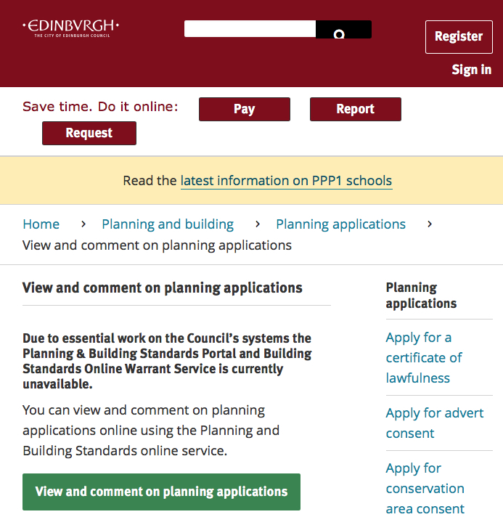This screenshot has height=525, width=503.
Task: Focus the site search text field
Action: pyautogui.click(x=250, y=29)
